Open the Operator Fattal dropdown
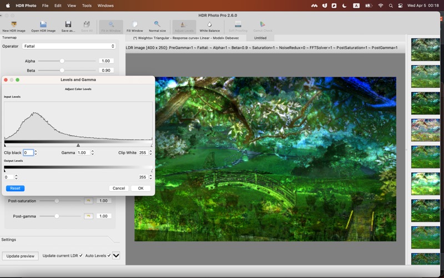 coord(69,46)
